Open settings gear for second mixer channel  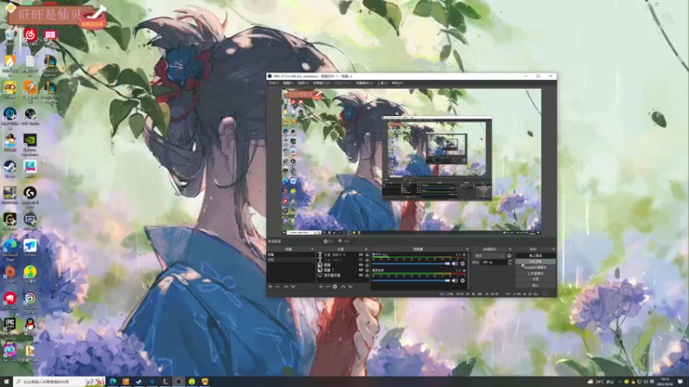pos(462,281)
